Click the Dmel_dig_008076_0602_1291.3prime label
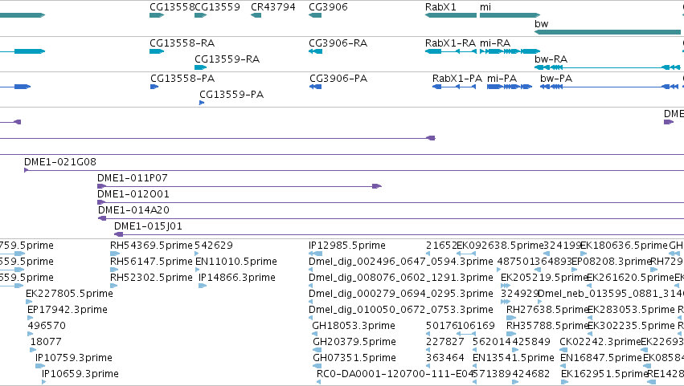This screenshot has height=386, width=684. [401, 278]
